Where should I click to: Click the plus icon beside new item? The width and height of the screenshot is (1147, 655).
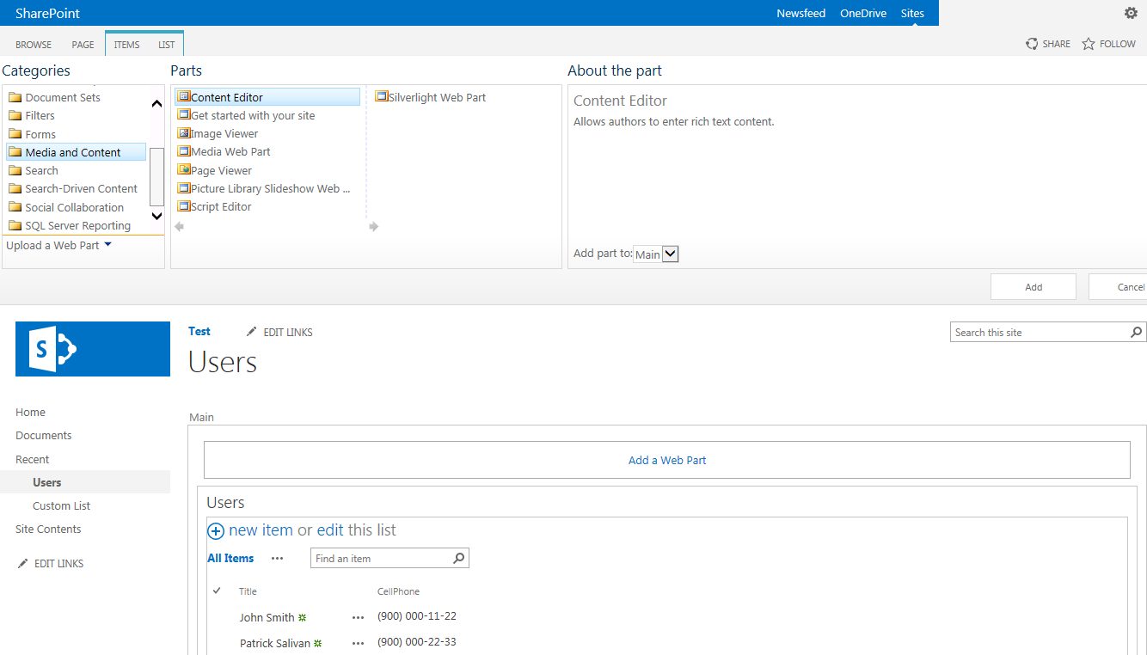216,531
